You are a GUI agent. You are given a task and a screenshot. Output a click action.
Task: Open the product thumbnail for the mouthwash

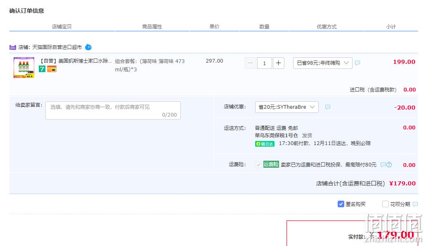pos(24,68)
